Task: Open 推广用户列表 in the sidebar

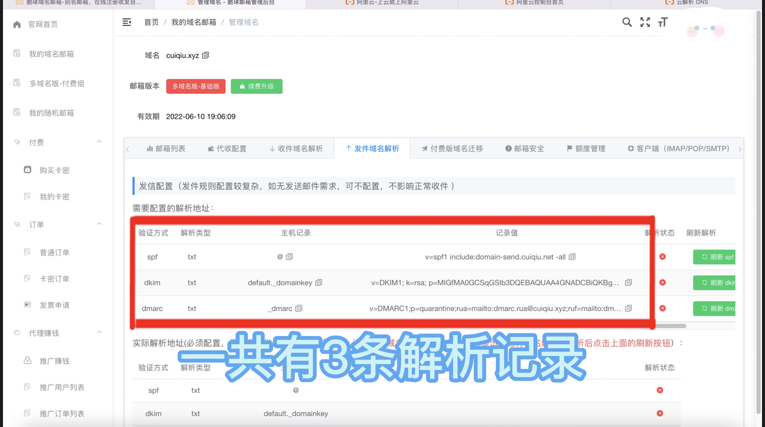Action: pos(62,387)
